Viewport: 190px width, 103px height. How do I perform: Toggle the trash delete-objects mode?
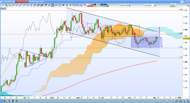coord(53,5)
